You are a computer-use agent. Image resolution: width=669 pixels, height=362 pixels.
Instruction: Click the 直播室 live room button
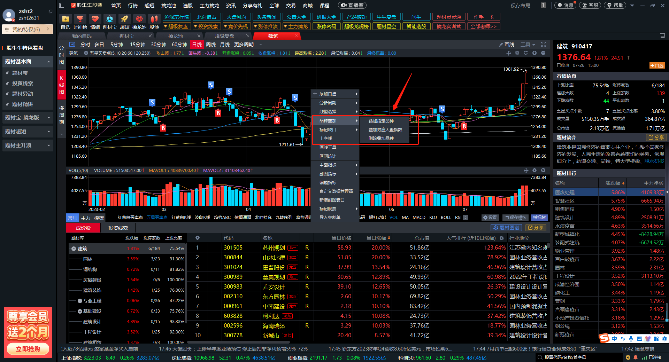point(352,5)
